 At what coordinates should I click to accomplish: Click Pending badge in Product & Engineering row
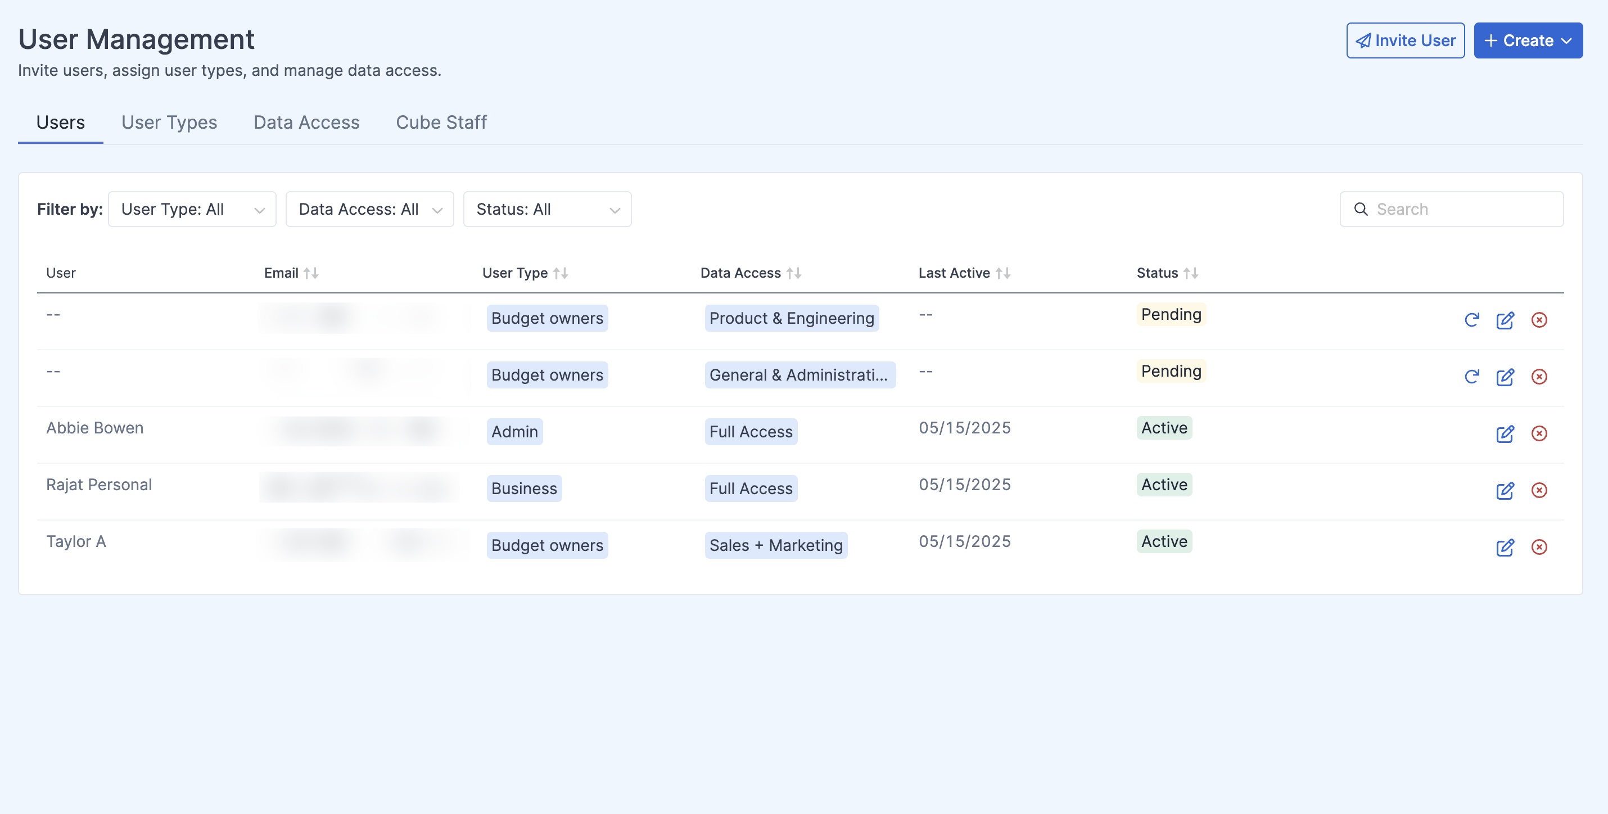(x=1171, y=314)
